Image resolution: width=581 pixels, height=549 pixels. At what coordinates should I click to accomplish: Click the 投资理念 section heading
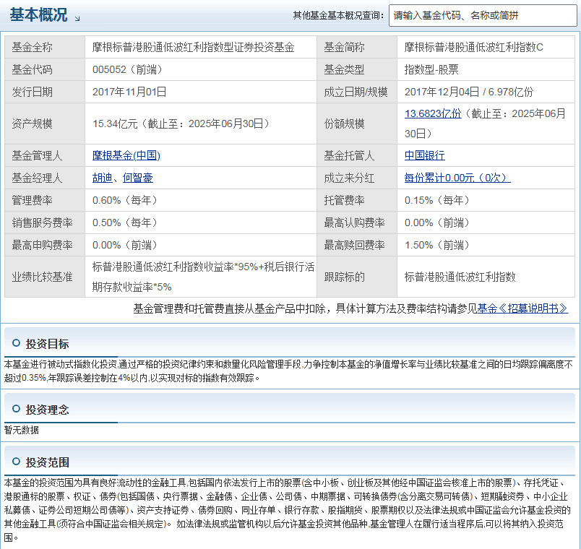47,410
